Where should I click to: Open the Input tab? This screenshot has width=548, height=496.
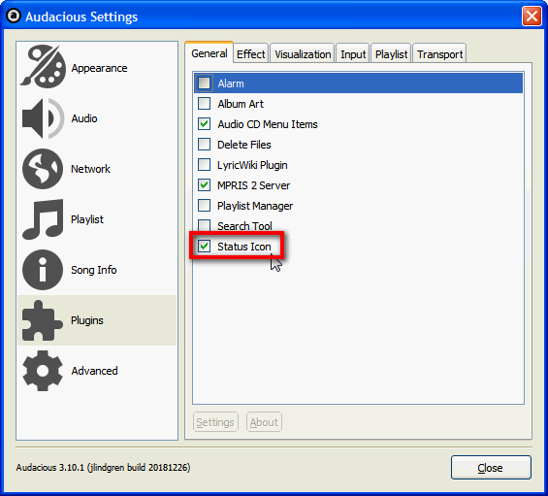[353, 54]
